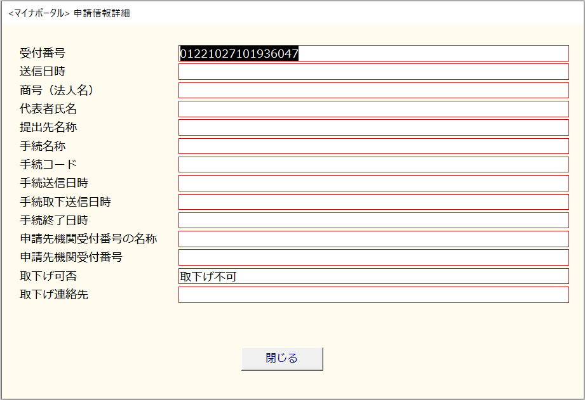Focus the 手続取下送信日時 field
Viewport: 585px width, 400px height.
(373, 202)
